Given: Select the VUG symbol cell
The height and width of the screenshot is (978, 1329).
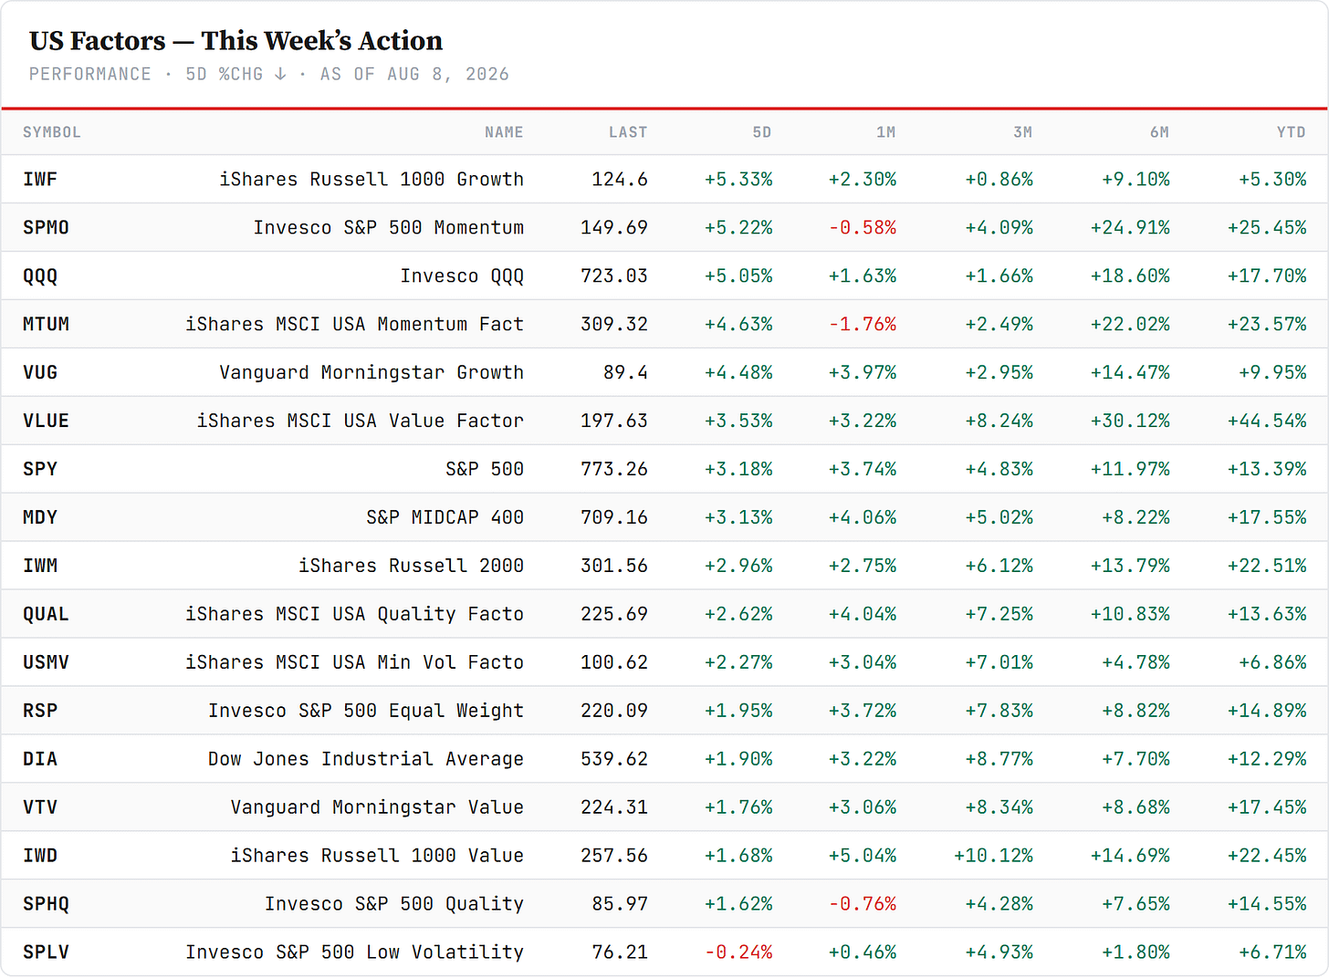Looking at the screenshot, I should [x=40, y=372].
